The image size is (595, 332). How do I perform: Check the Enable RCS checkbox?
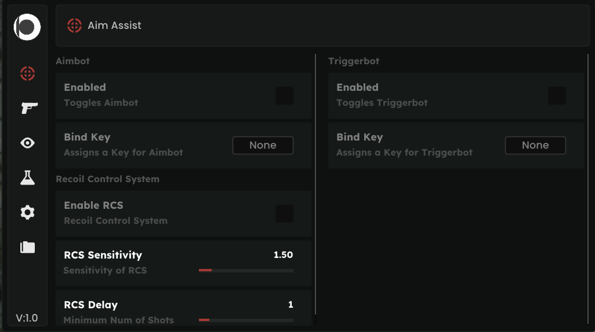pos(284,214)
